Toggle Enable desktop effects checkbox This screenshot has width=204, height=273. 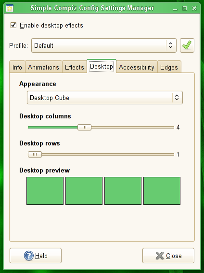[13, 25]
